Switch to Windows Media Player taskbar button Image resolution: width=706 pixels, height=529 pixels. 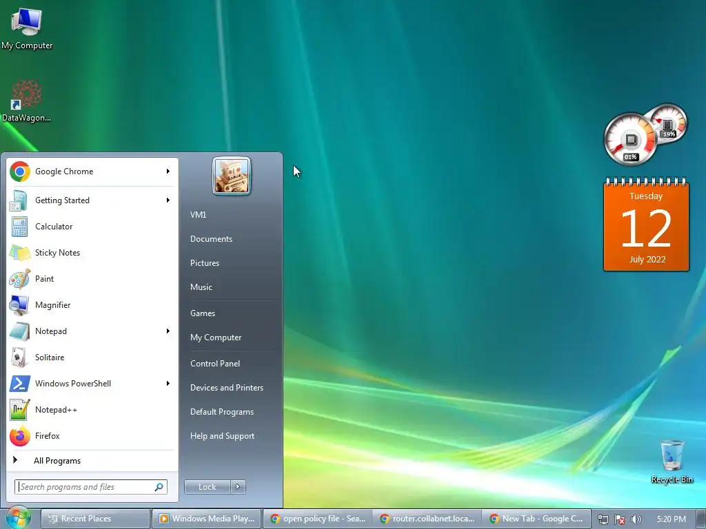[x=206, y=519]
